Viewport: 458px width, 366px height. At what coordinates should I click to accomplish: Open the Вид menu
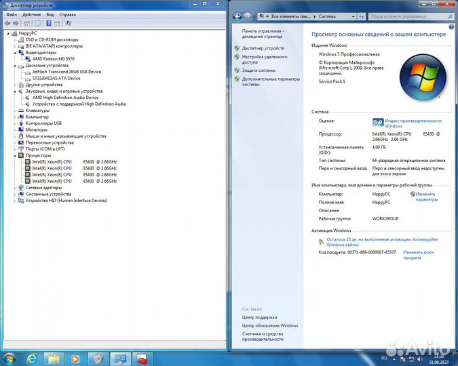click(50, 15)
